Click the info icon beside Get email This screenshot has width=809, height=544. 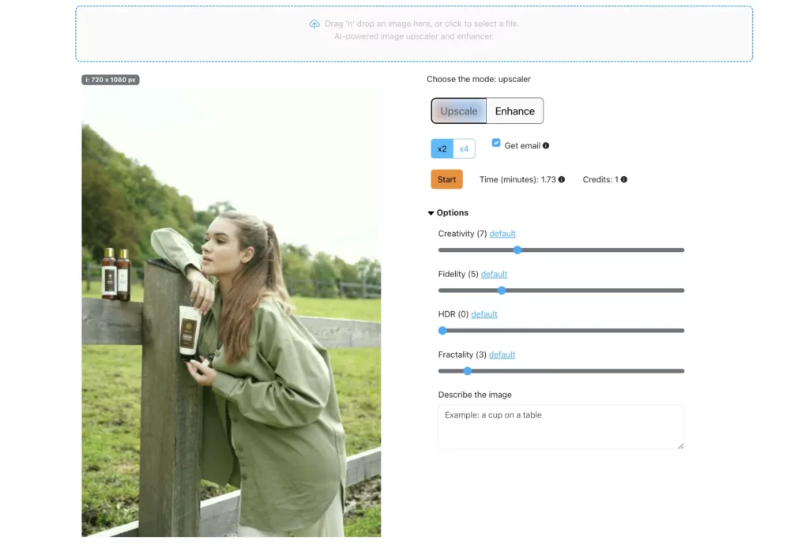(x=547, y=144)
